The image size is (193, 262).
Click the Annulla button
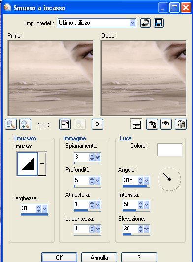99,257
